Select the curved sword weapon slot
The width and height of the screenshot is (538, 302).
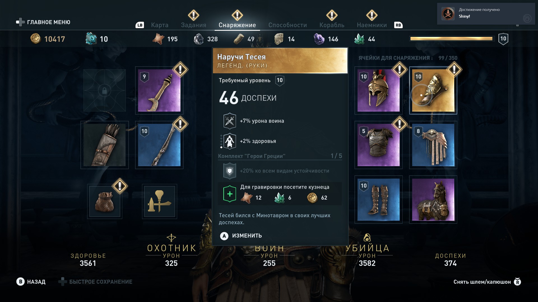tap(159, 91)
